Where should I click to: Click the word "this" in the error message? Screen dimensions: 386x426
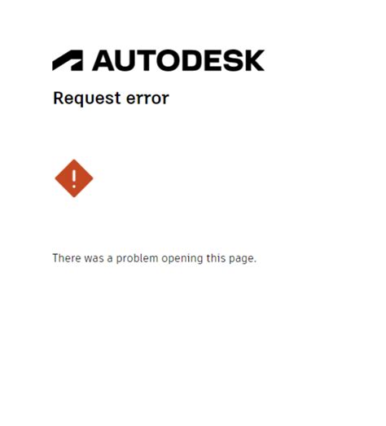click(216, 258)
